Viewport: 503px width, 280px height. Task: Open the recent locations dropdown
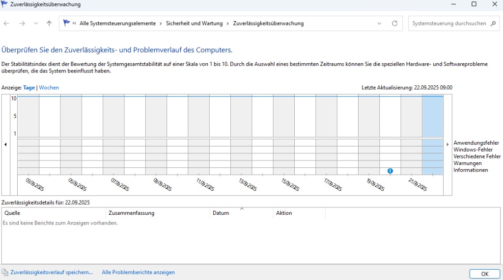click(36, 24)
